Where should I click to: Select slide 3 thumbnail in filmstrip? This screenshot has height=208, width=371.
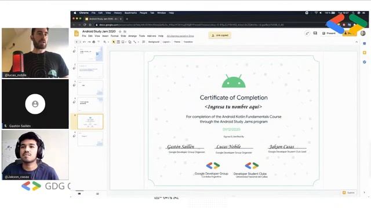(x=90, y=87)
